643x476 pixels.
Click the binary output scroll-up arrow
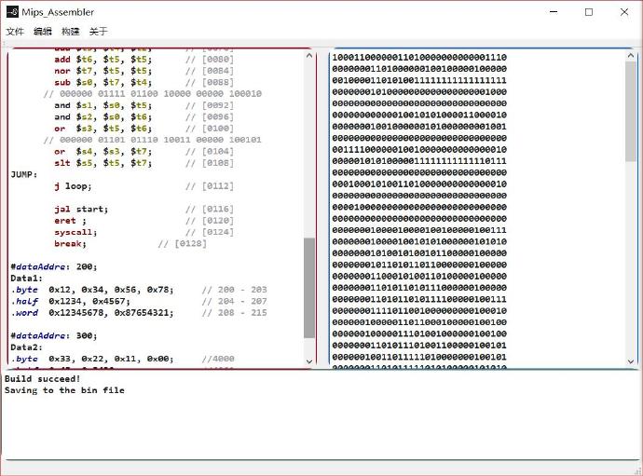[631, 55]
